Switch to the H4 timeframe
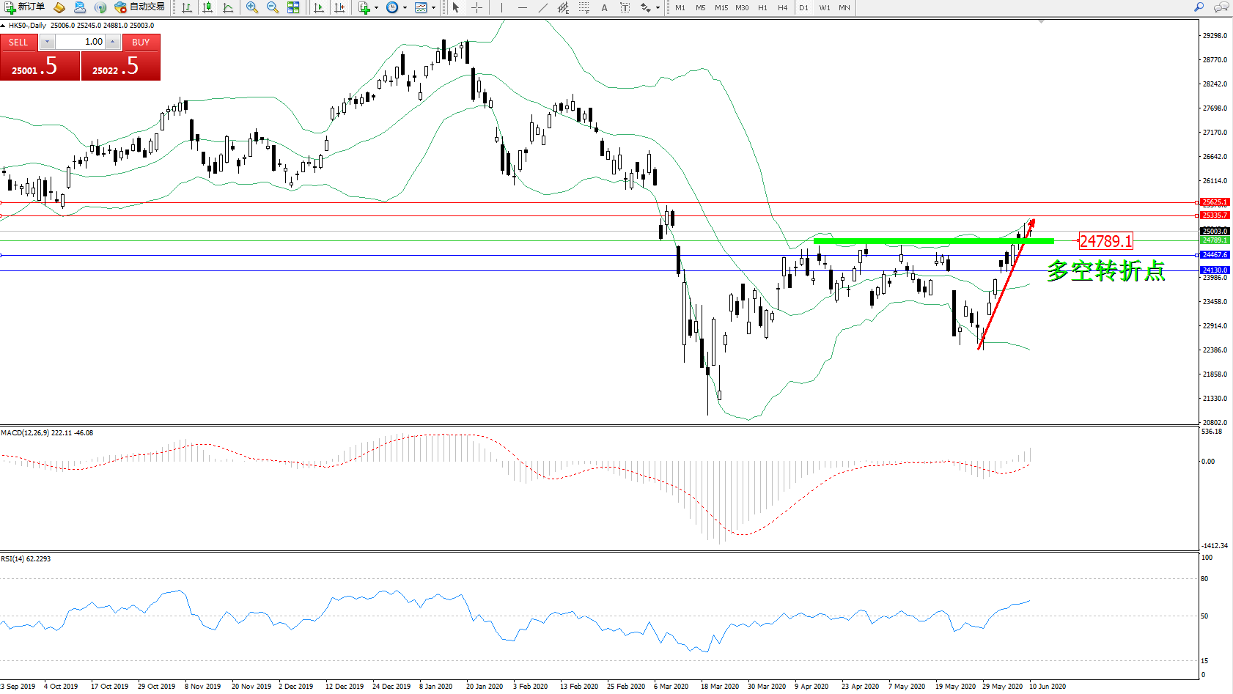This screenshot has height=694, width=1233. [782, 7]
